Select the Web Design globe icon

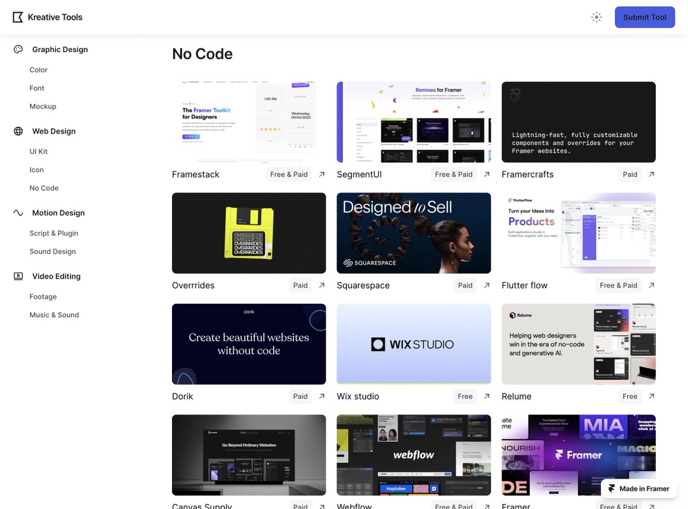[18, 131]
